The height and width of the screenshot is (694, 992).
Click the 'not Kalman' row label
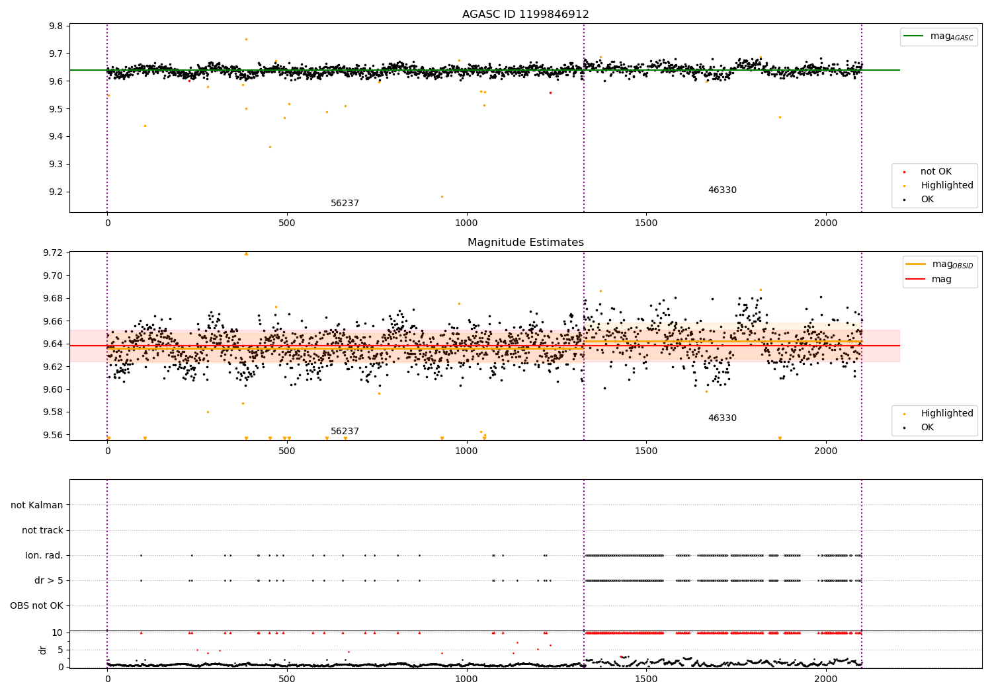[37, 506]
